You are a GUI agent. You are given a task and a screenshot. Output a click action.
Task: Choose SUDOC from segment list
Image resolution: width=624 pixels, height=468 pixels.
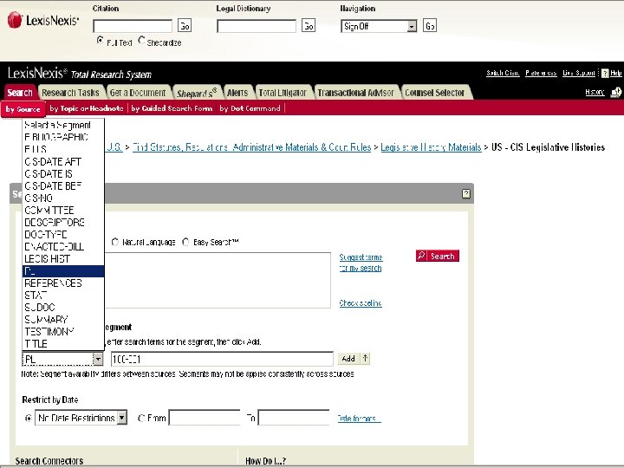pos(63,308)
